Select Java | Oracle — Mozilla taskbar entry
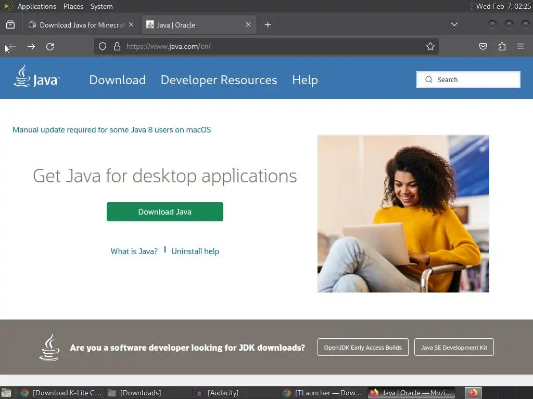The height and width of the screenshot is (399, 533). pyautogui.click(x=411, y=393)
